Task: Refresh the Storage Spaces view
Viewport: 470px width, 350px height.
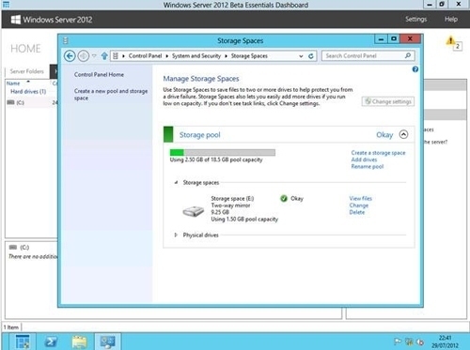Action: [x=311, y=56]
